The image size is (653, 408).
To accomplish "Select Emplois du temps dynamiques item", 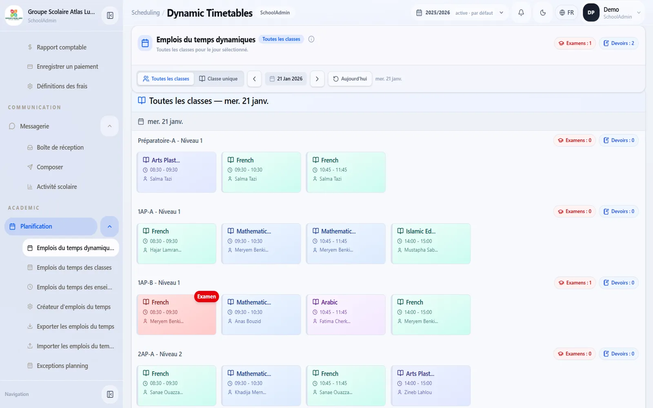I will [x=71, y=248].
